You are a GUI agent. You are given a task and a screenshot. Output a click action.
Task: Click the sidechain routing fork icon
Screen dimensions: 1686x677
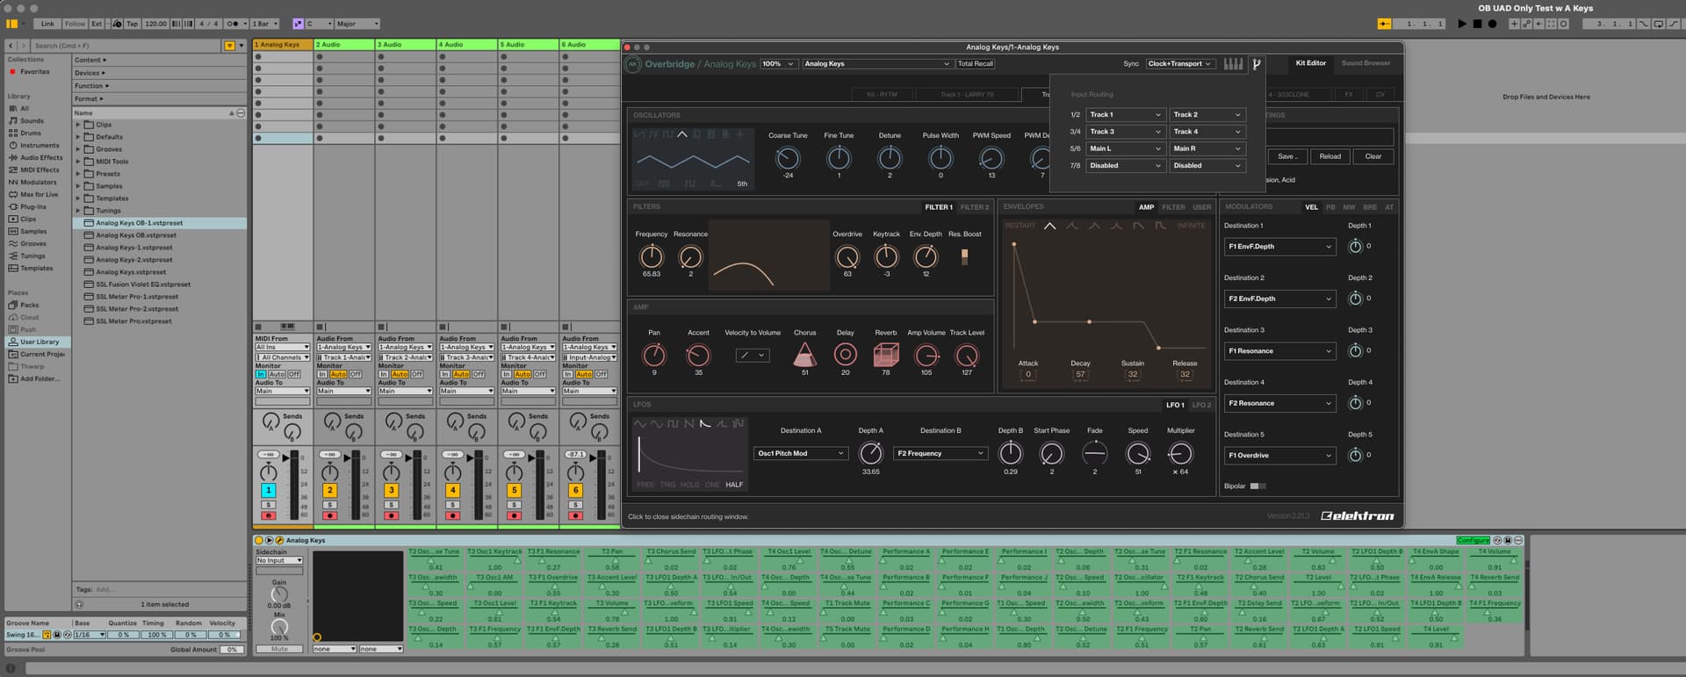(x=1257, y=64)
